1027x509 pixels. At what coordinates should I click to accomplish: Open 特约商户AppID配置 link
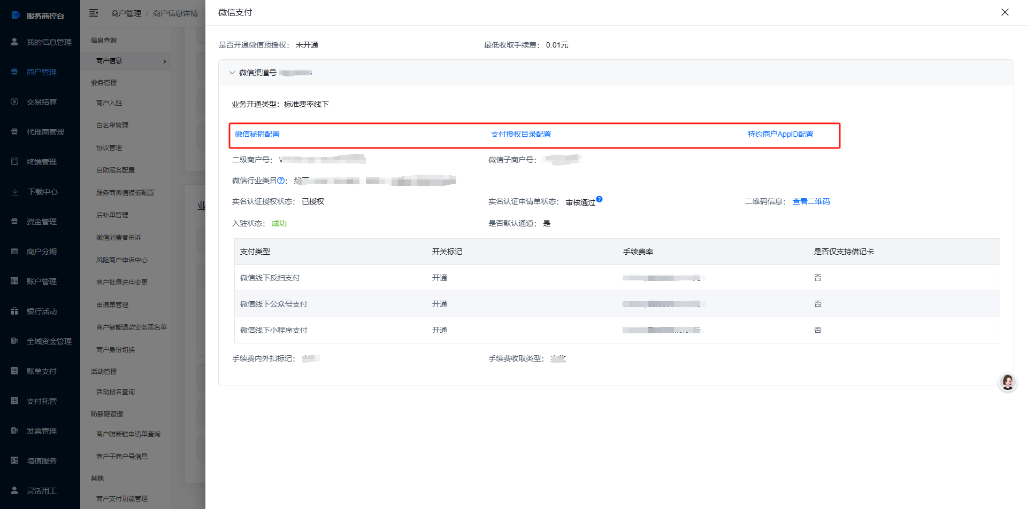click(x=780, y=134)
